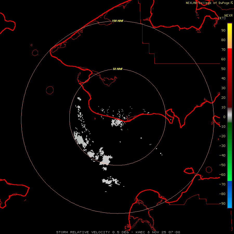Click the NEXR label at top right
Viewport: 234px width, 234px height.
229,16
